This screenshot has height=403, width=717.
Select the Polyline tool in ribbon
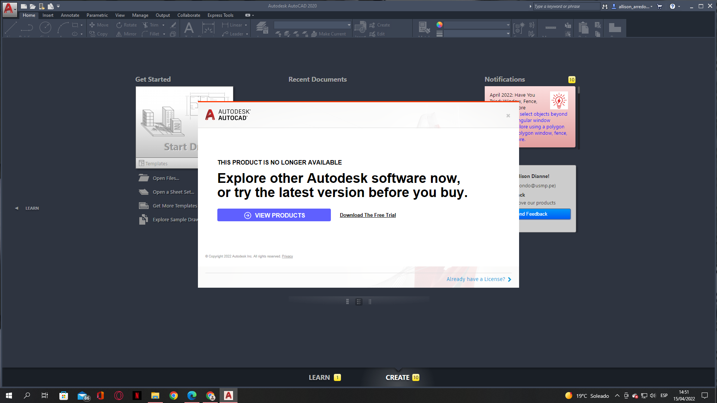pyautogui.click(x=27, y=28)
